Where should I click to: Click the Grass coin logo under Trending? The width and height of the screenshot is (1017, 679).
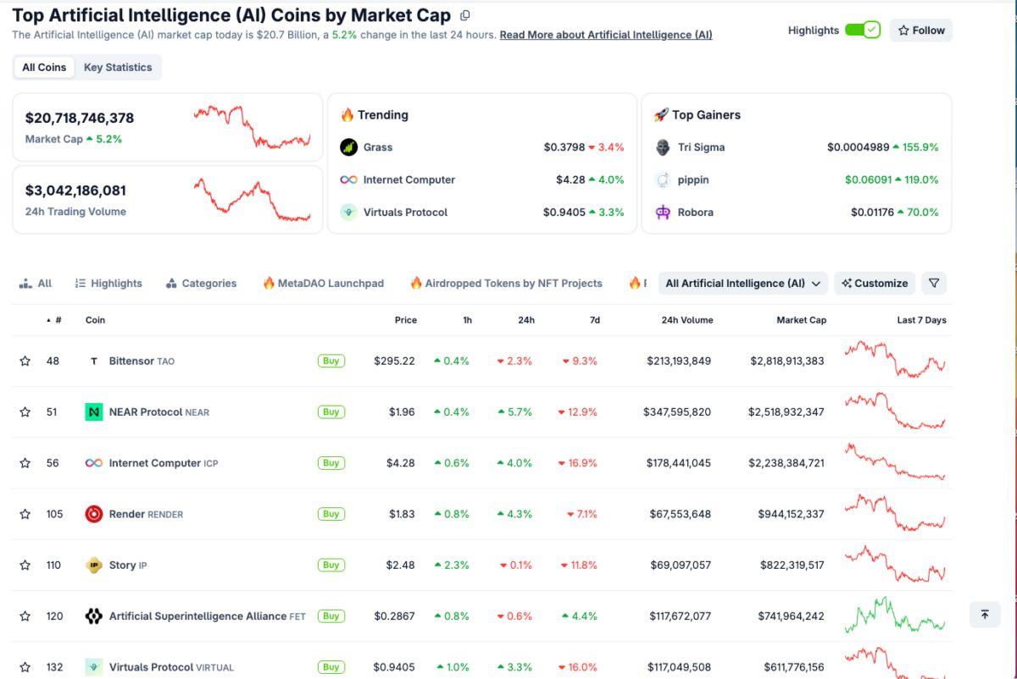(350, 146)
